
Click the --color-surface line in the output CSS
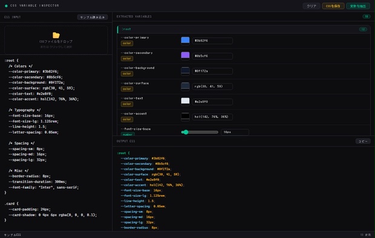[151, 174]
